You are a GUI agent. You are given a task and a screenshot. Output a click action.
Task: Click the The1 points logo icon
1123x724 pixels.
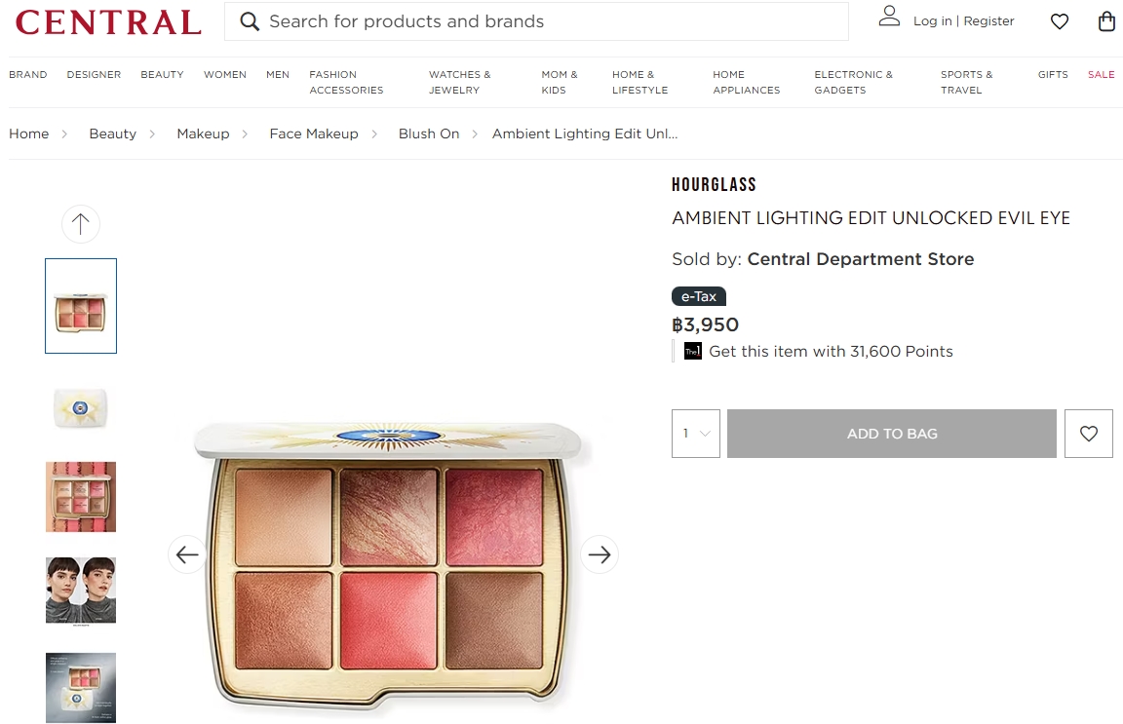pyautogui.click(x=692, y=351)
